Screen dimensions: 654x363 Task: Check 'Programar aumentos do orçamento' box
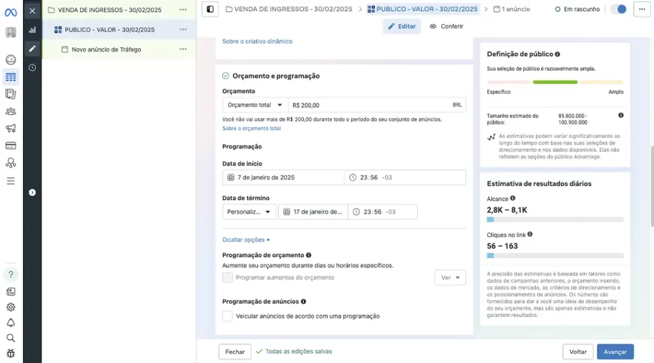pyautogui.click(x=227, y=278)
